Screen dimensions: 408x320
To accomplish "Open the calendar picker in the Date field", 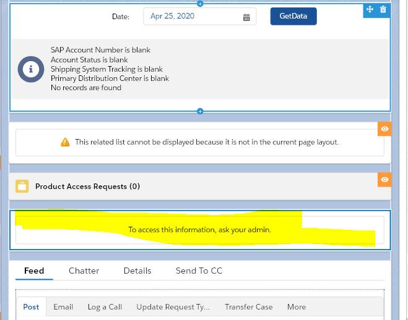I will click(246, 17).
